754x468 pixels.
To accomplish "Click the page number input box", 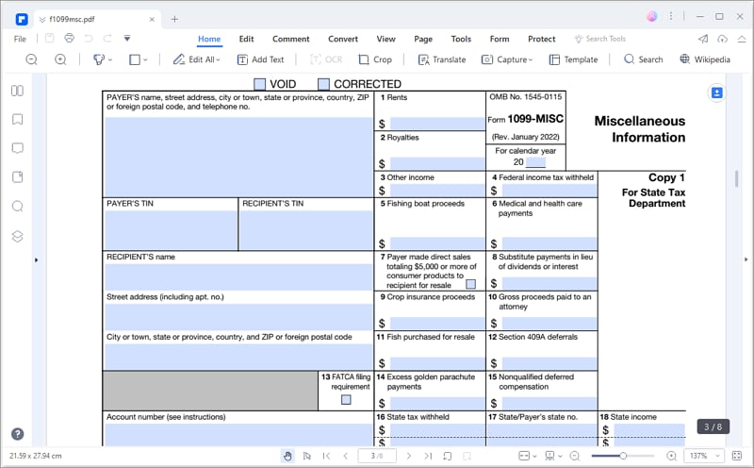I will pyautogui.click(x=377, y=456).
